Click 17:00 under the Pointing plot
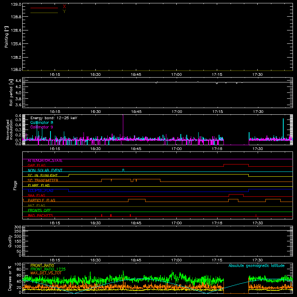This screenshot has width=297, height=297. point(177,75)
